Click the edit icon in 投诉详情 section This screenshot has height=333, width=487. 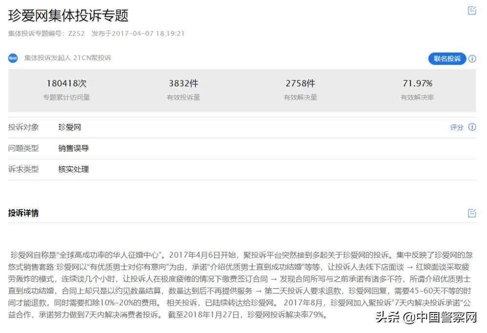tap(471, 213)
